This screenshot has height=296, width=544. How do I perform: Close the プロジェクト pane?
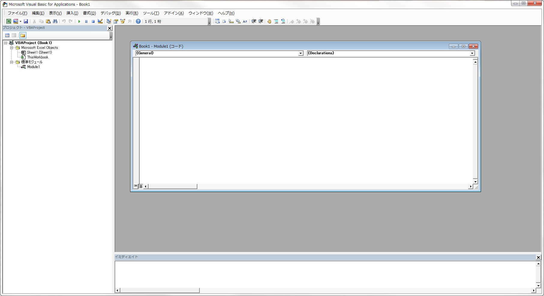tap(109, 28)
